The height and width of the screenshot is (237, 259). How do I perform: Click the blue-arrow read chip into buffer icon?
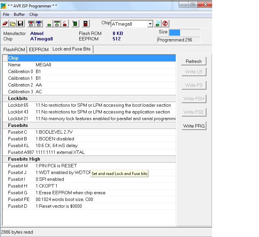pos(39,24)
